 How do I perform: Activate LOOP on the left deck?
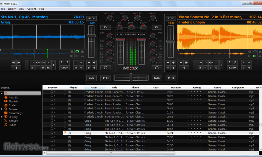point(65,68)
